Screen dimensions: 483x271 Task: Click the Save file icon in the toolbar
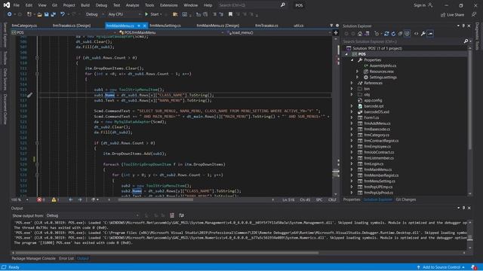(47, 14)
